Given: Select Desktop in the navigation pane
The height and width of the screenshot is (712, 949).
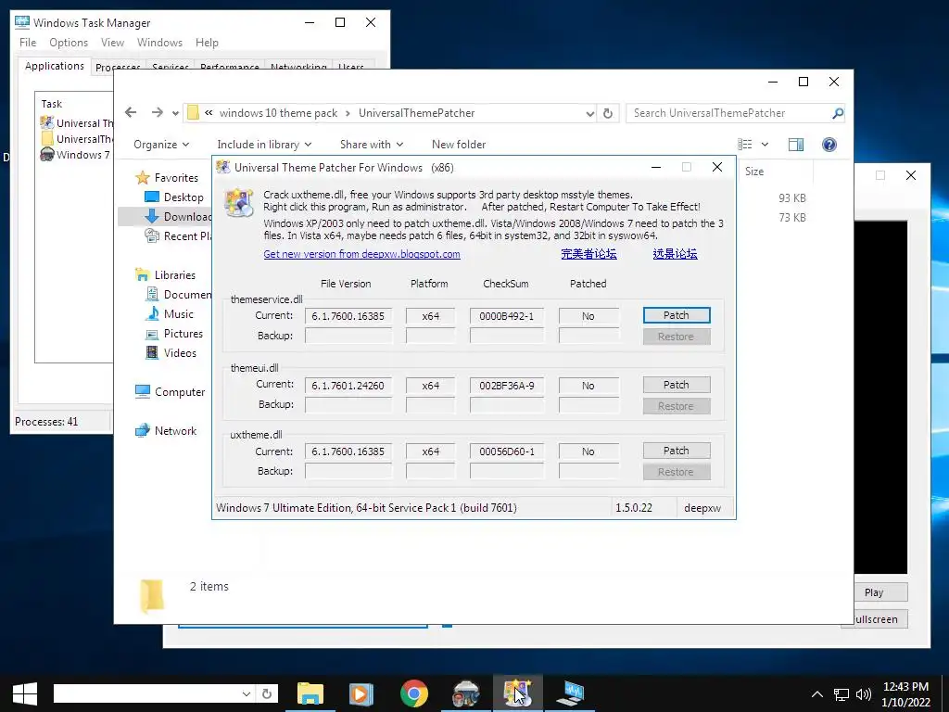Looking at the screenshot, I should (174, 197).
